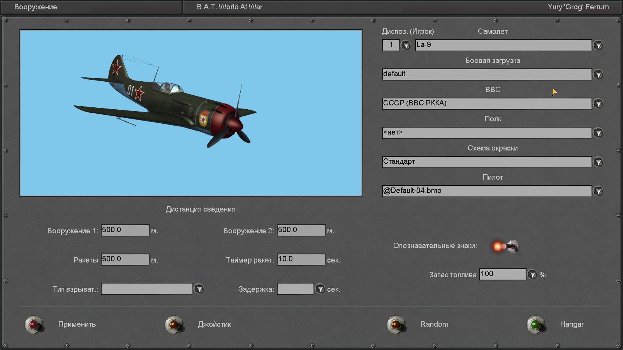The image size is (623, 350).
Task: Select the Таймер ракет input field
Action: [x=301, y=259]
